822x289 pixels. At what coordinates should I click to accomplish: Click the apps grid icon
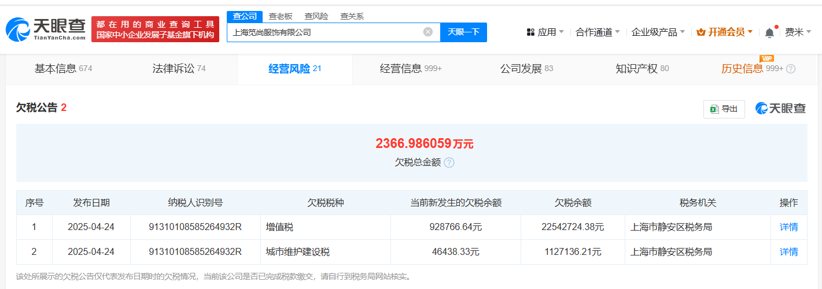click(530, 32)
